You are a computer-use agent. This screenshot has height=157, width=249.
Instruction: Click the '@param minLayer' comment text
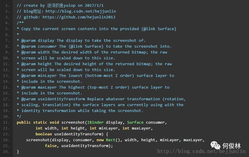(39, 75)
